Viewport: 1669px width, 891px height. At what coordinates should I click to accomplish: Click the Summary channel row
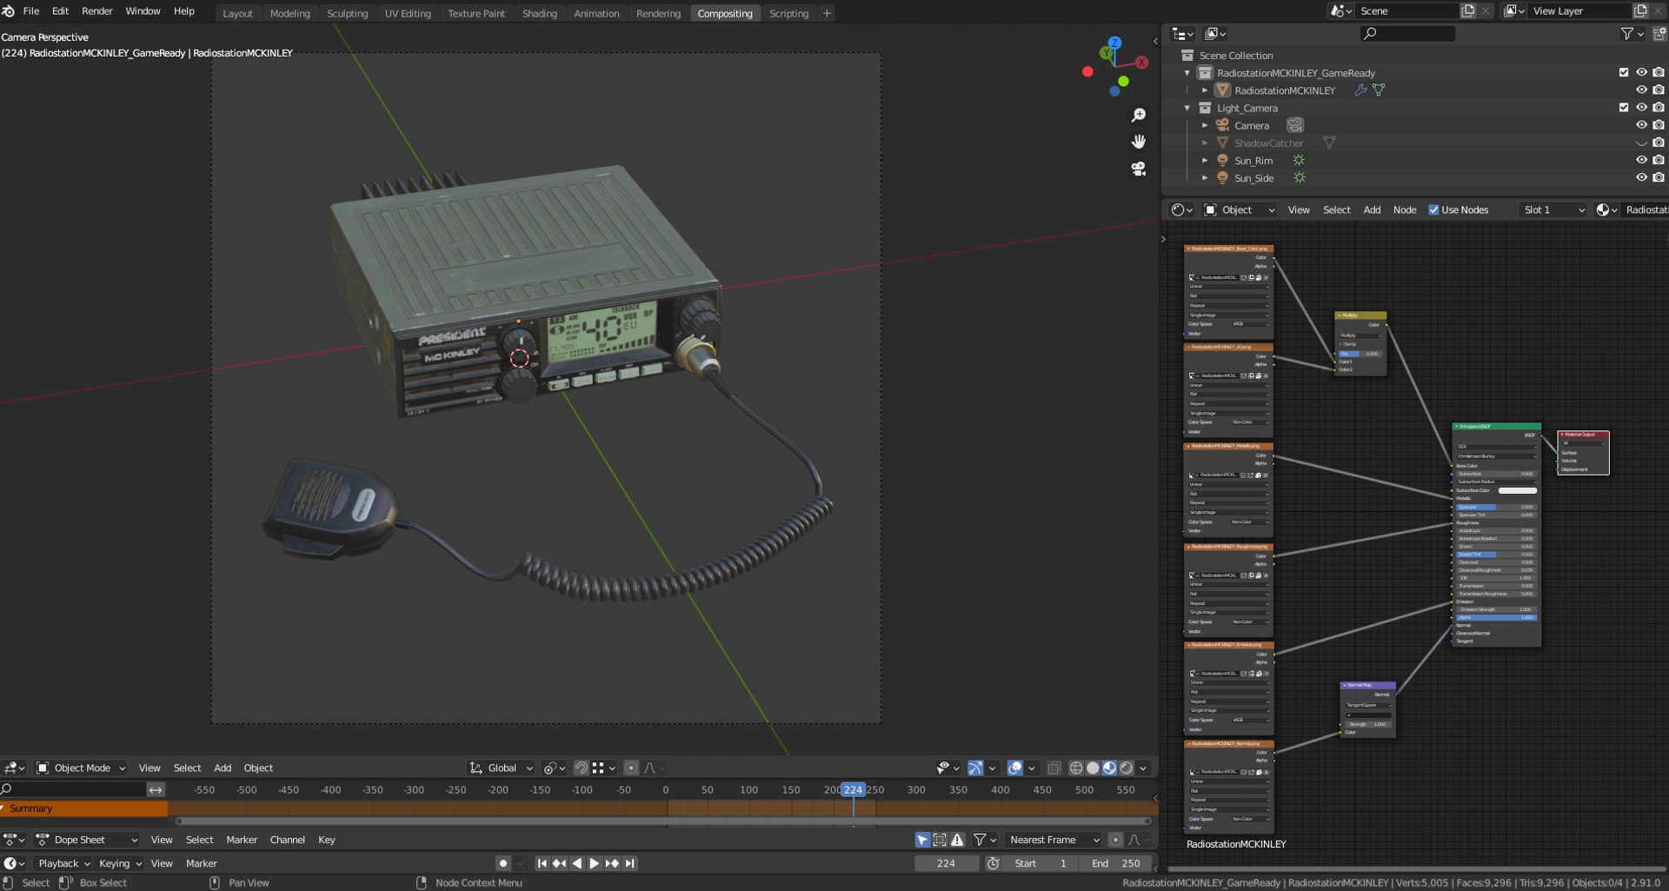point(83,808)
